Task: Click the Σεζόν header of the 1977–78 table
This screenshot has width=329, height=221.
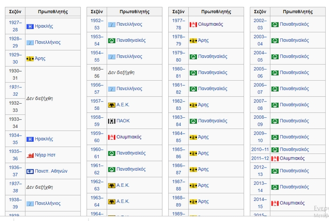Action: [x=178, y=12]
